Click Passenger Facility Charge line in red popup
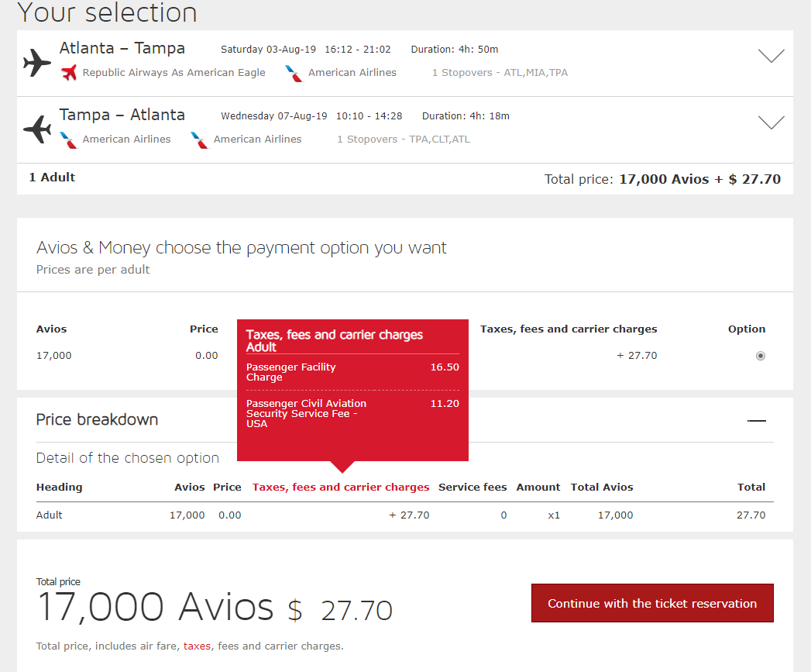811x672 pixels. tap(291, 372)
